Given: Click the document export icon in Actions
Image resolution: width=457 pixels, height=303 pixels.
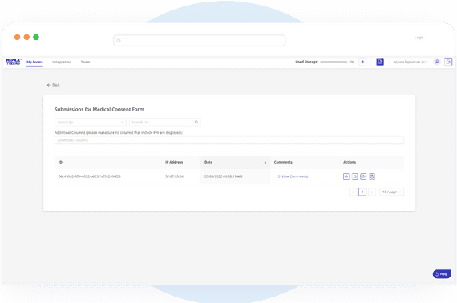Looking at the screenshot, I should (x=372, y=176).
